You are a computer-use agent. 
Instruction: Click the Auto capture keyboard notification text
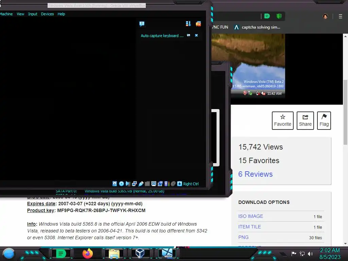click(x=162, y=36)
